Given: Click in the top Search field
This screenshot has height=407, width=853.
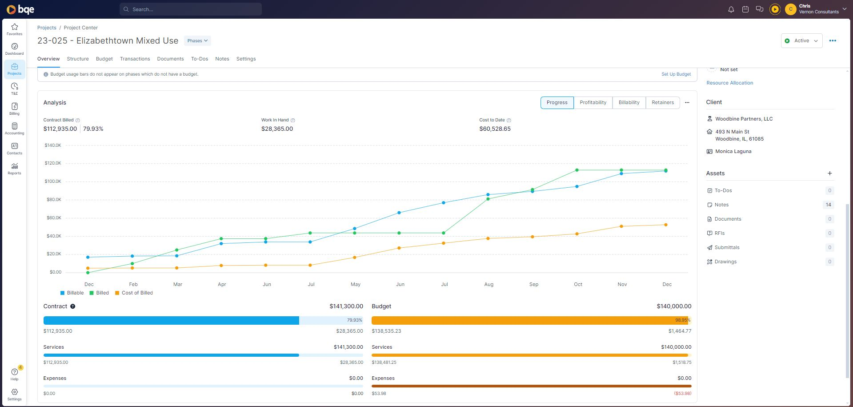Looking at the screenshot, I should point(191,9).
